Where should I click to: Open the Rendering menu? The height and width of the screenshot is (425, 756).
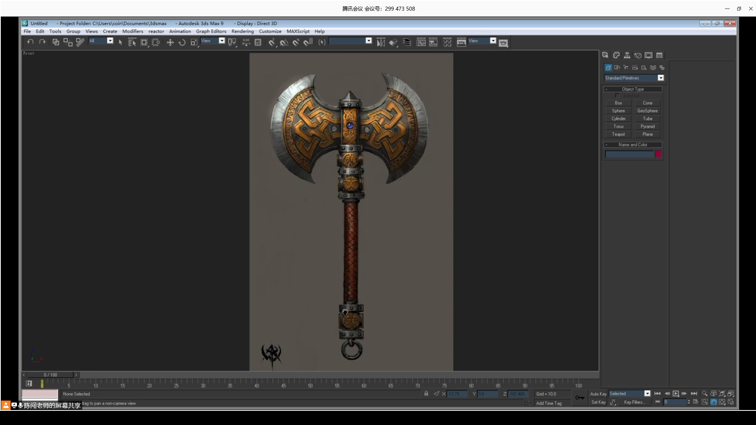click(243, 31)
